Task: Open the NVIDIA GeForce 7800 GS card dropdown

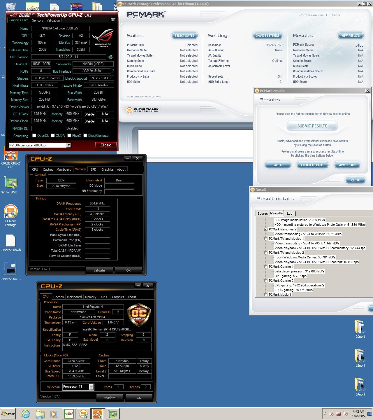Action: coord(68,145)
